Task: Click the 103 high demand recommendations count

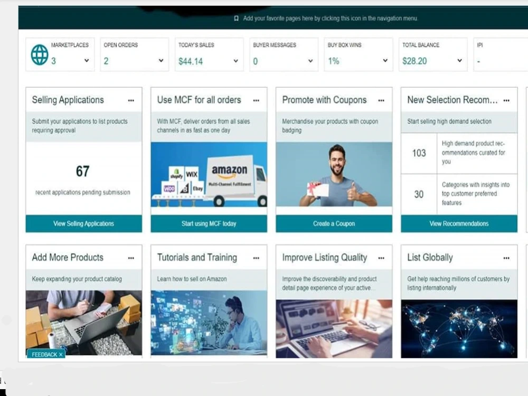Action: click(x=419, y=153)
